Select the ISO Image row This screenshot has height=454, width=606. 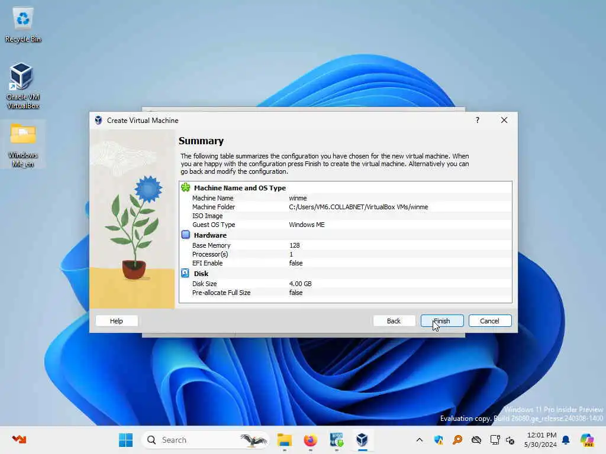tap(346, 216)
